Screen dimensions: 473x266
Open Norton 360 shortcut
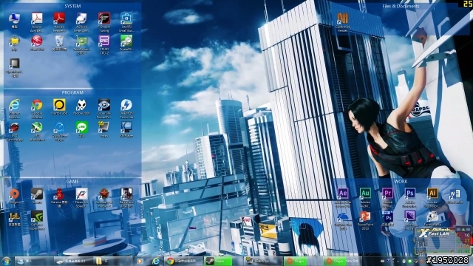click(x=59, y=106)
